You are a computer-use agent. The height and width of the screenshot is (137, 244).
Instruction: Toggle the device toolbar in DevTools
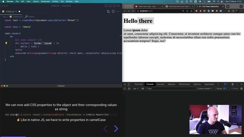(x=129, y=84)
